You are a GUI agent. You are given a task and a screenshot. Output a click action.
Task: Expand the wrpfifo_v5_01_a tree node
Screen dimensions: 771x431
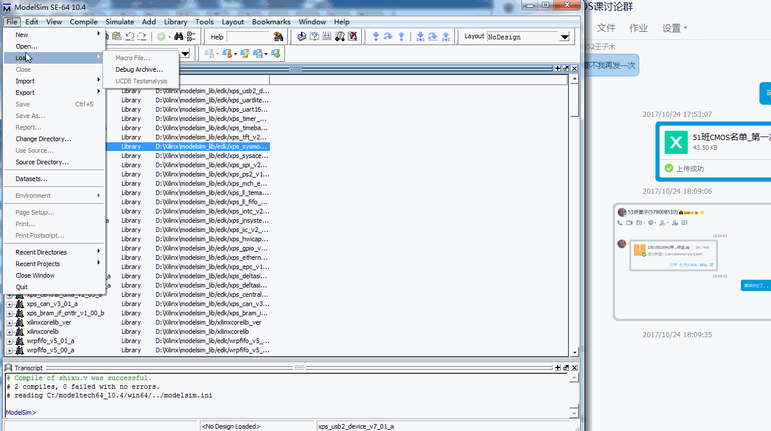(9, 340)
